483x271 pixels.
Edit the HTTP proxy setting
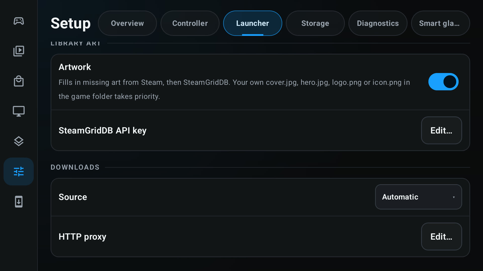(441, 237)
